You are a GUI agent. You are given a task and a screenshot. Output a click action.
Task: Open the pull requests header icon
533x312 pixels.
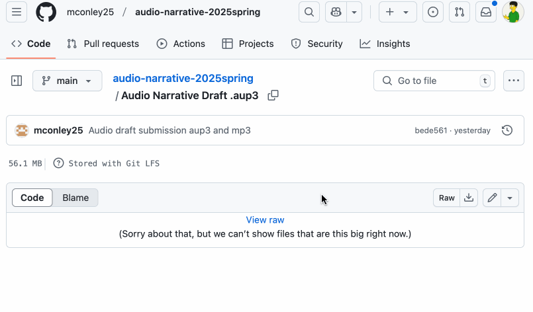point(460,12)
